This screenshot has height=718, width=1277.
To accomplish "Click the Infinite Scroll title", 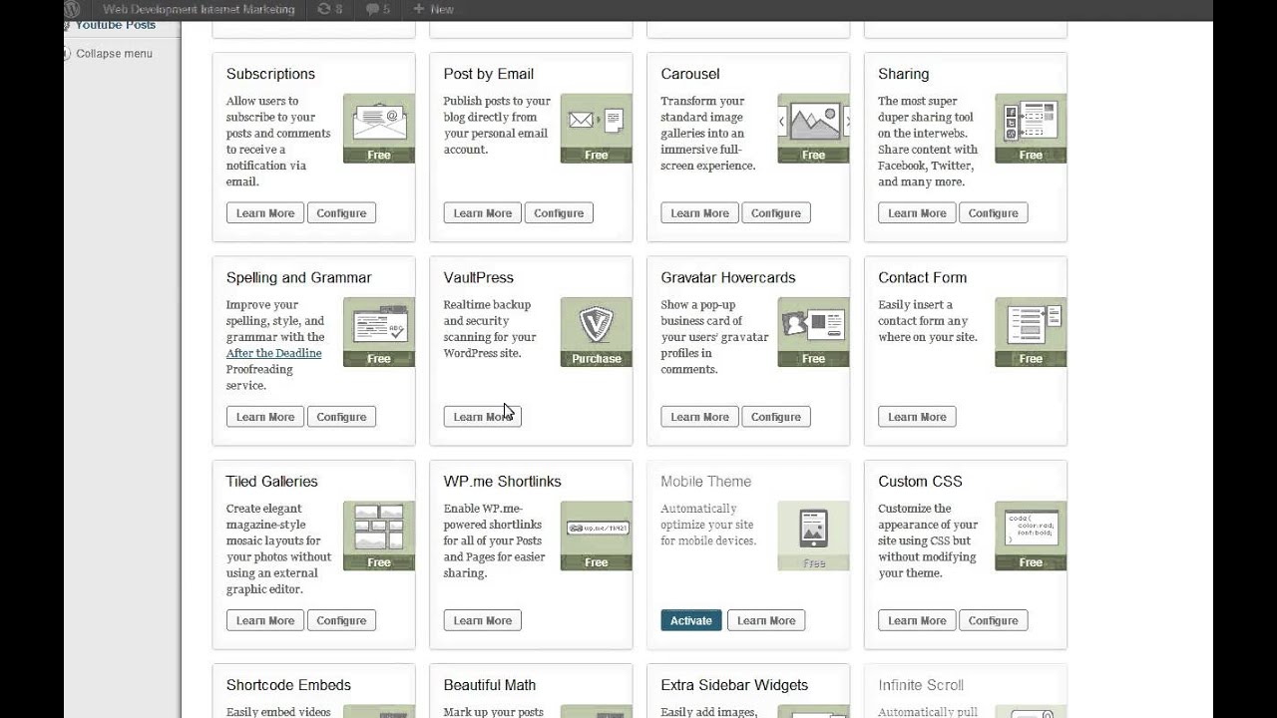I will pos(922,685).
